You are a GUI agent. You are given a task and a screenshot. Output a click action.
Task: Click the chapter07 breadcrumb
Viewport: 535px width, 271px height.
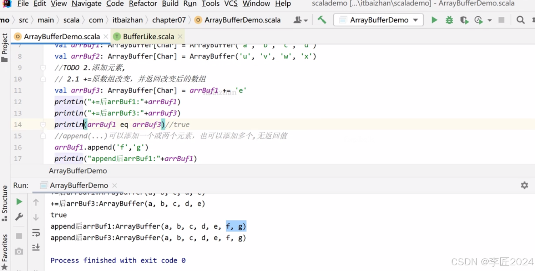pos(169,20)
